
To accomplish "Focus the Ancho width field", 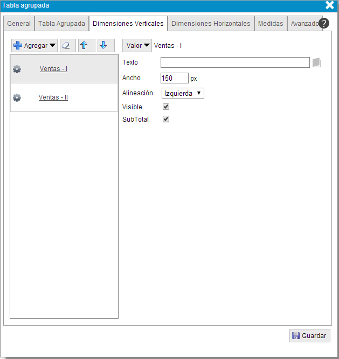I will [x=175, y=78].
